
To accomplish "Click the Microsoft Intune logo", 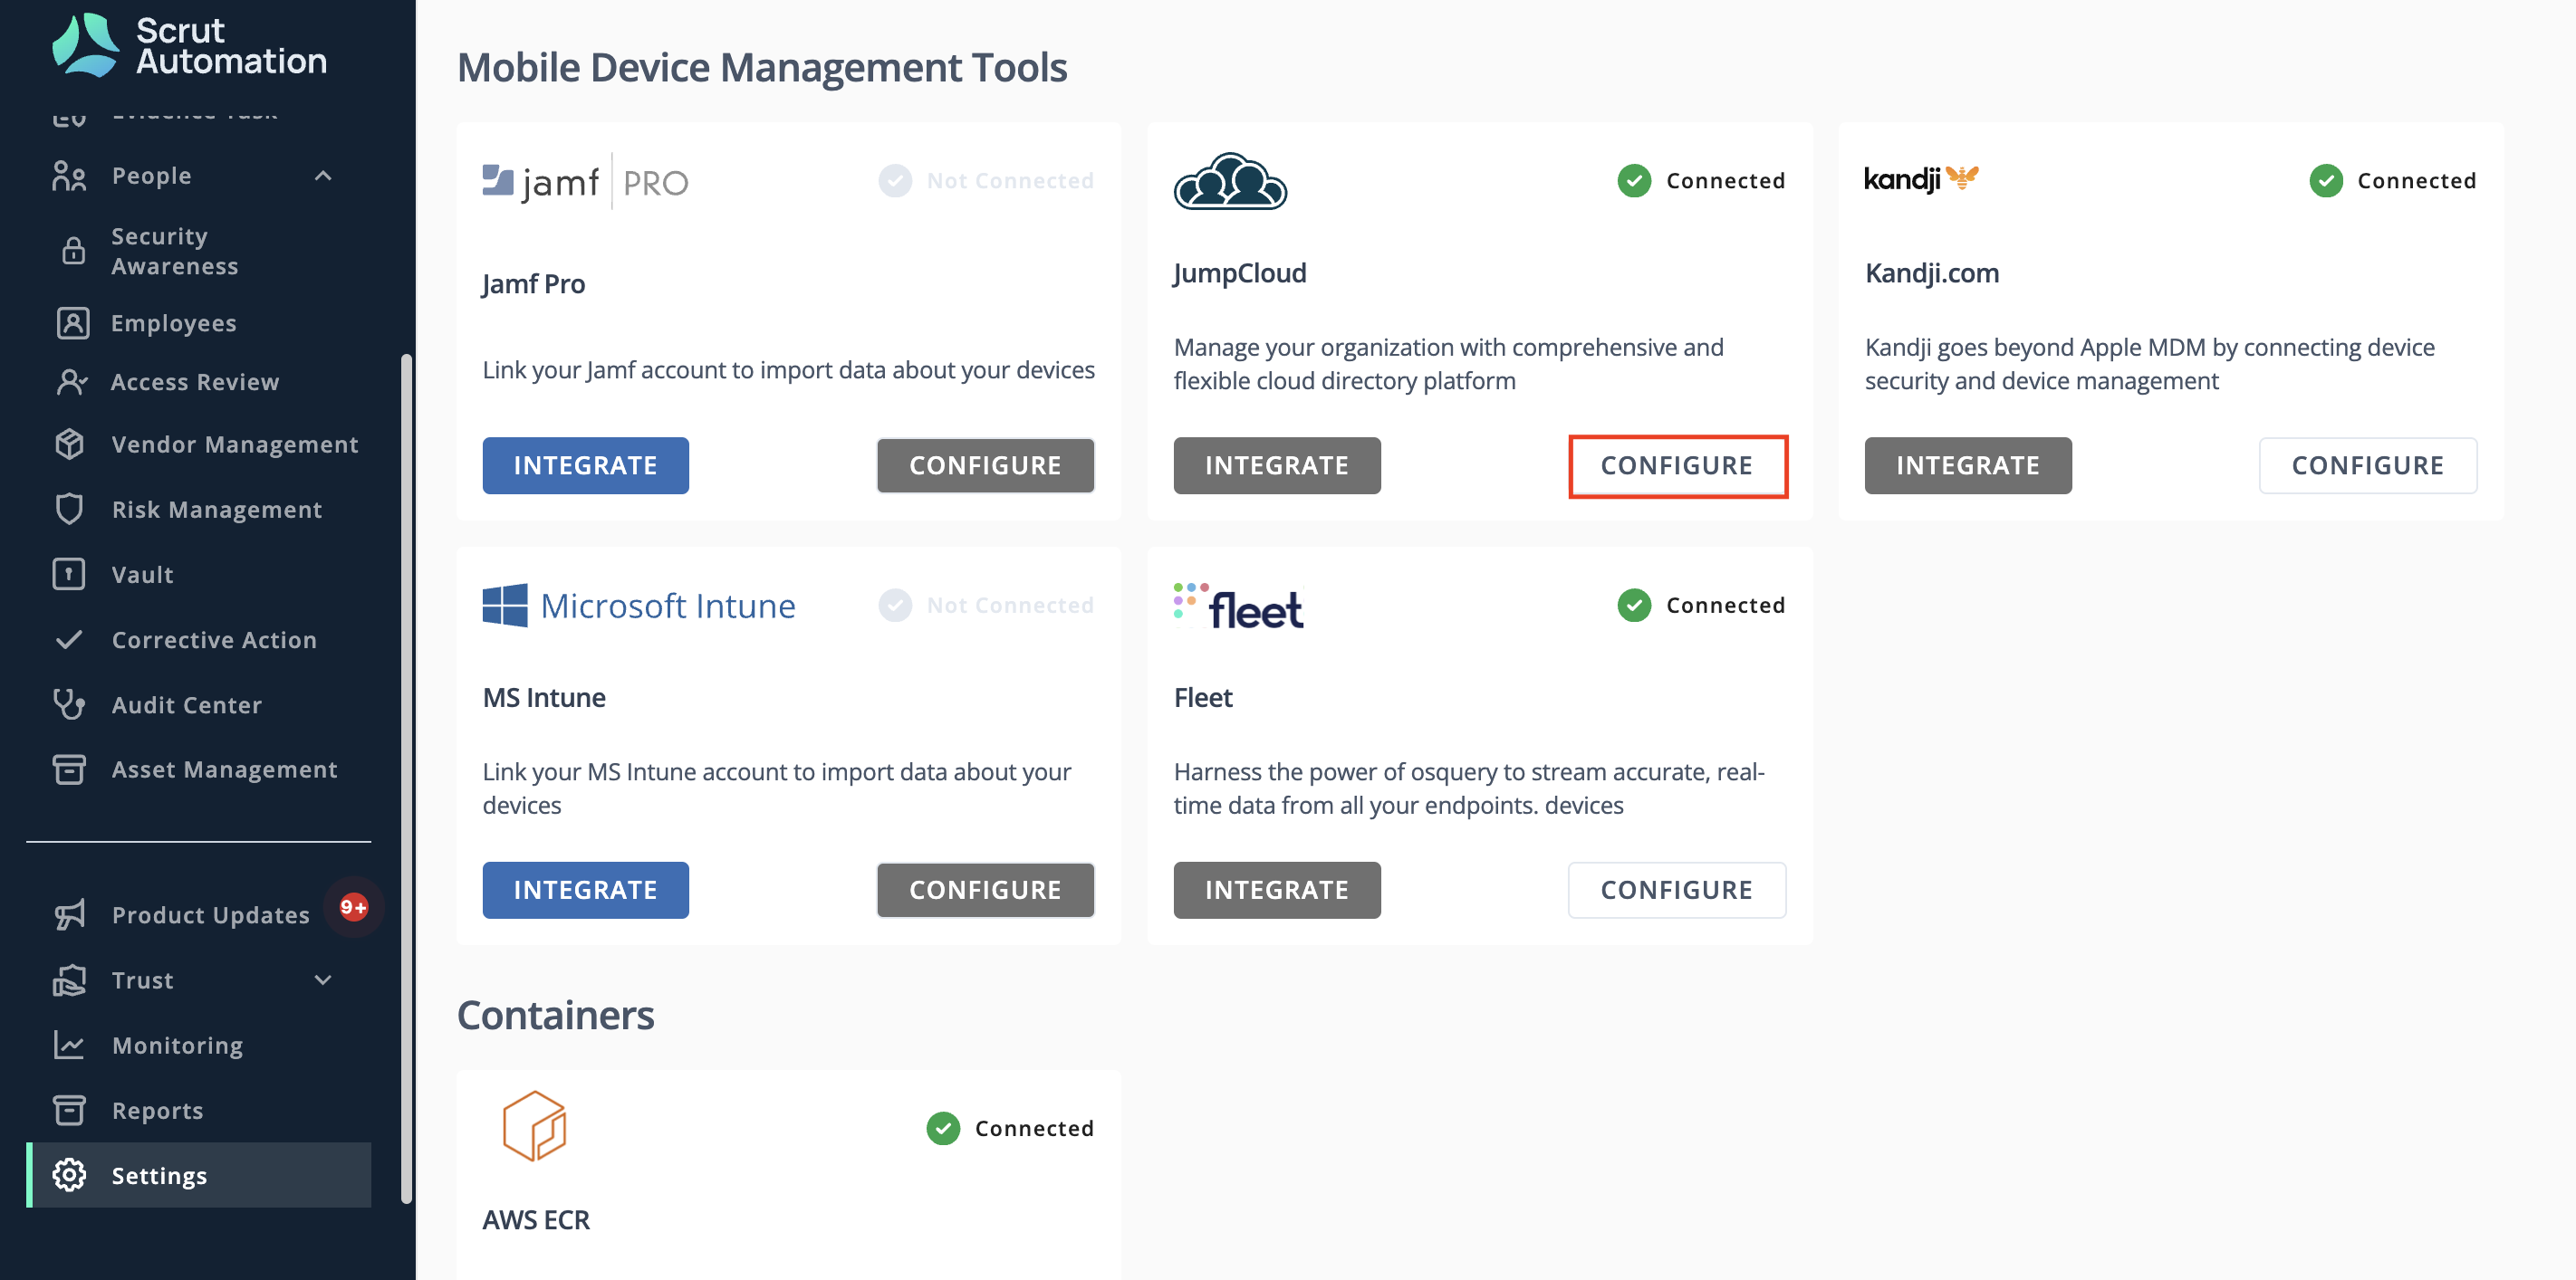I will click(x=639, y=606).
